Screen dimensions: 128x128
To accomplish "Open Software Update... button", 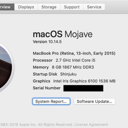I will point(94,101).
